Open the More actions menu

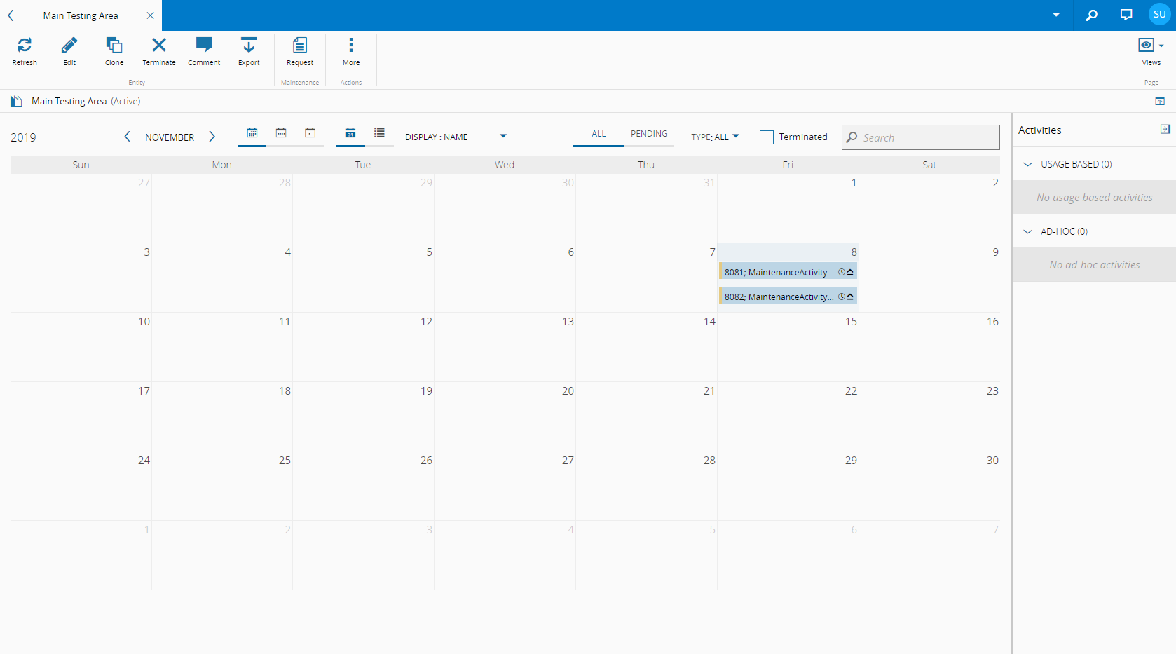(x=351, y=51)
